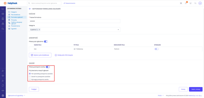Viewport: 204px width, 98px height.
Task: Click Wybierz pole dodatkowe button
Action: (x=40, y=55)
